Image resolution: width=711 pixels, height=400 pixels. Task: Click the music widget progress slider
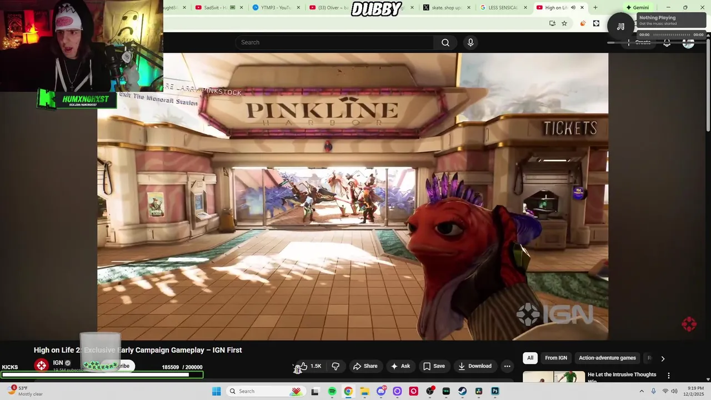(672, 34)
